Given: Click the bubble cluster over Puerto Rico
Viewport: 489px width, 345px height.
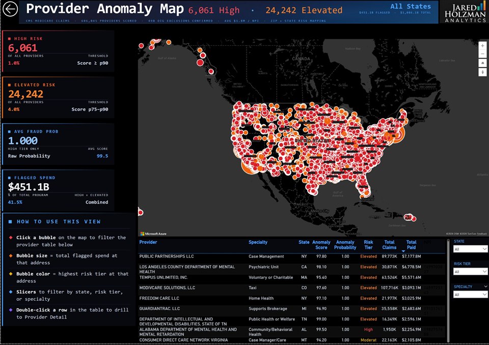Looking at the screenshot, I should click(409, 217).
